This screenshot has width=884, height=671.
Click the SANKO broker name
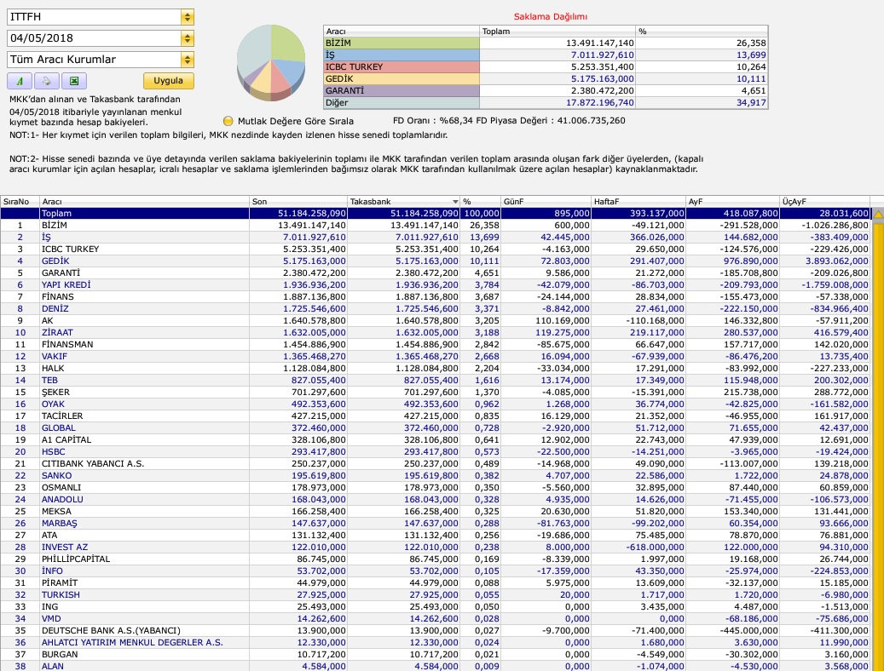(56, 475)
